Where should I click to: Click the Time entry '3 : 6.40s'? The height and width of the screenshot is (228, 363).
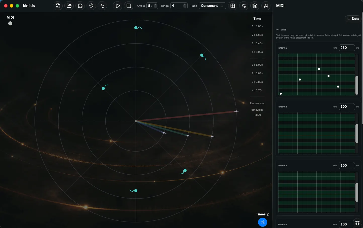257,44
